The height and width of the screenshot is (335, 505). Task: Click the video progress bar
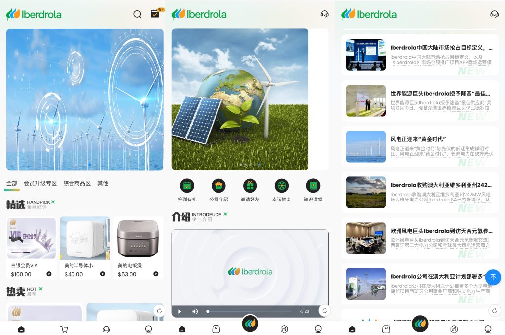[252, 311]
